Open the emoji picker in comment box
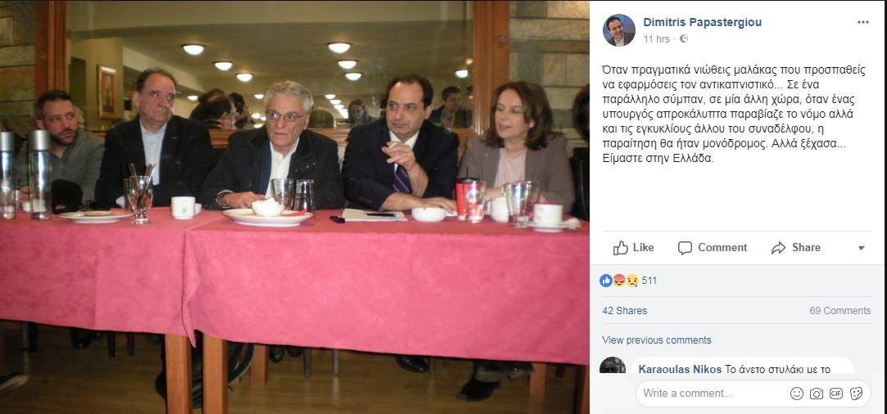The width and height of the screenshot is (887, 414). (x=796, y=394)
